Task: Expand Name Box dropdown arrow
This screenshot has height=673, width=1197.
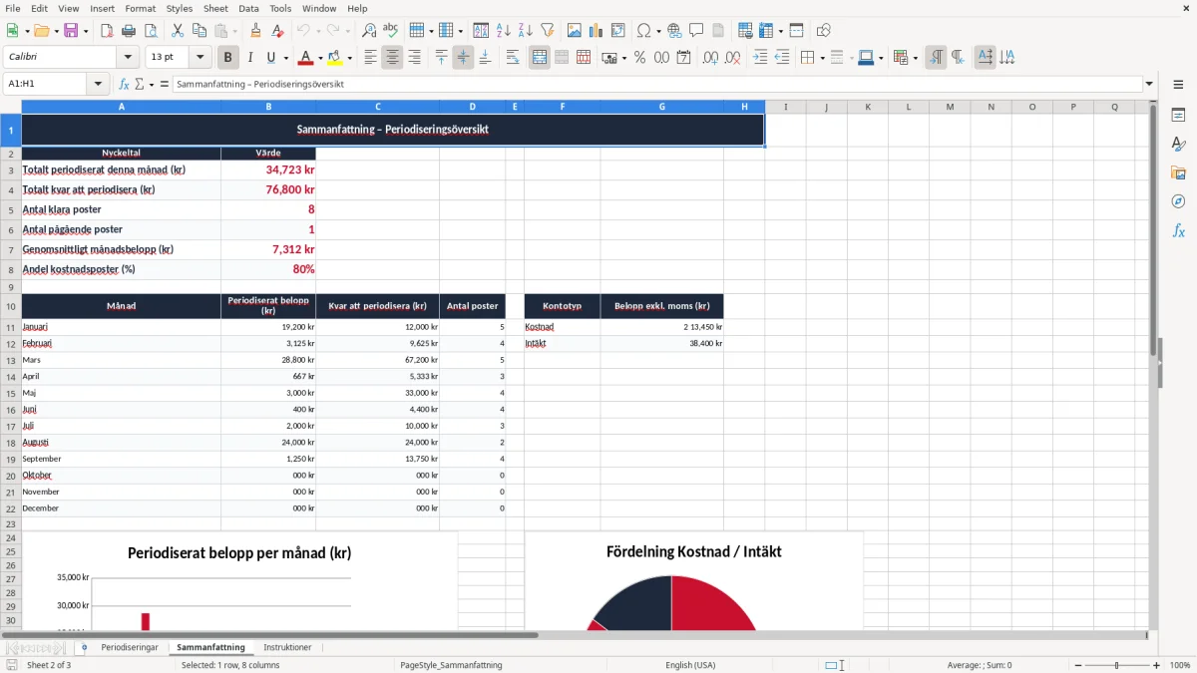Action: coord(98,85)
